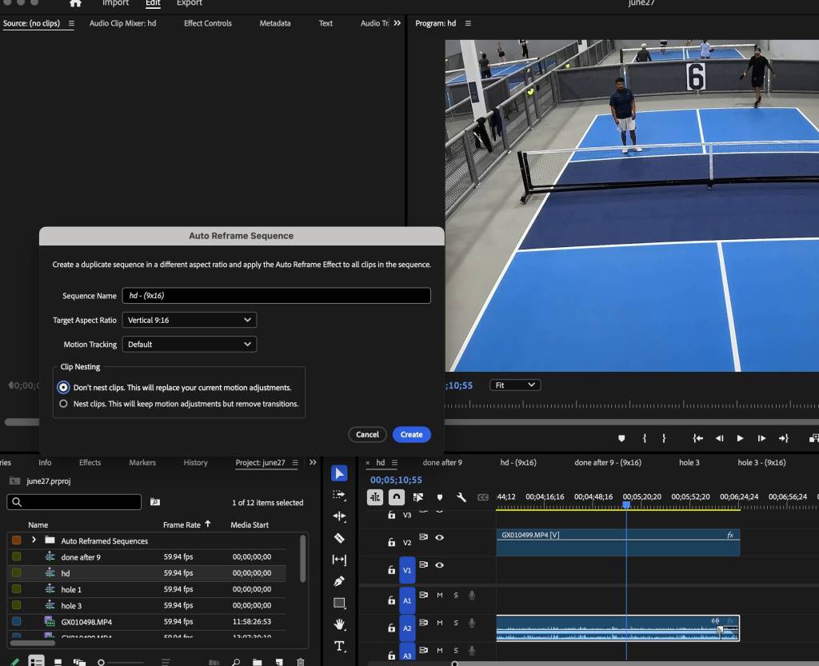Open Motion Tracking dropdown
819x666 pixels.
coord(189,344)
